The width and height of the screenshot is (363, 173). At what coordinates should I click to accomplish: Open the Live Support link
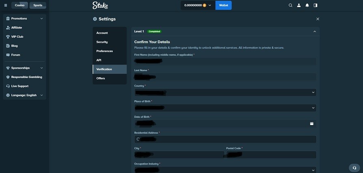(x=20, y=86)
